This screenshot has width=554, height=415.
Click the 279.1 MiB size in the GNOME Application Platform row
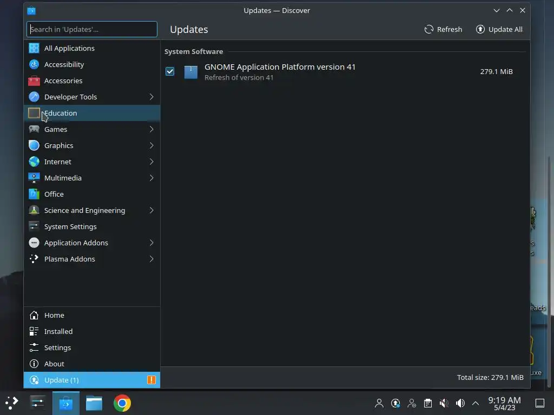click(497, 72)
